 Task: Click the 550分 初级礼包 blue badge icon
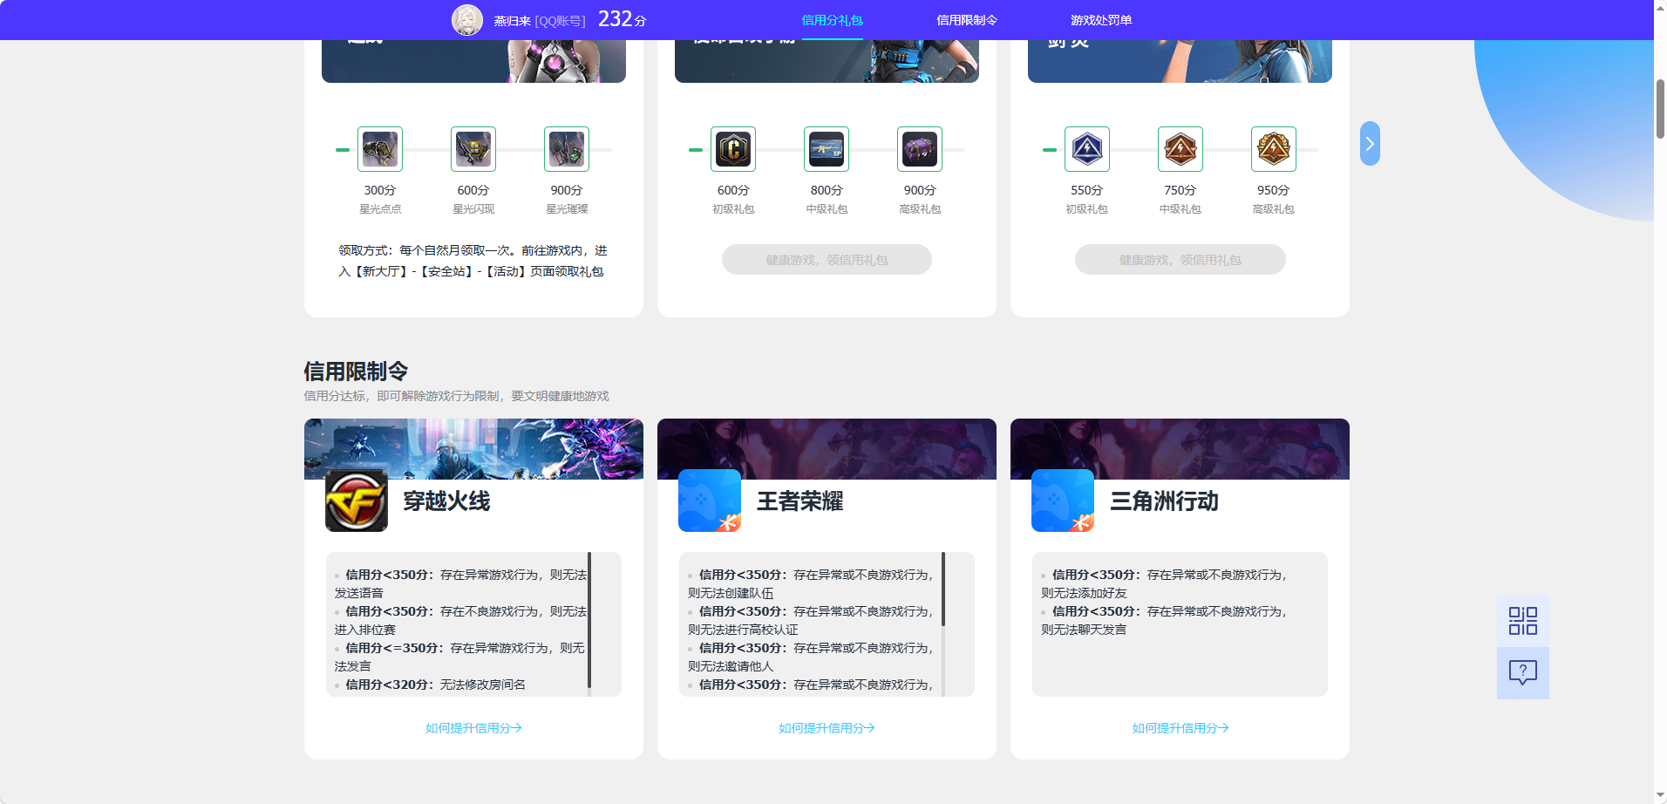coord(1087,149)
